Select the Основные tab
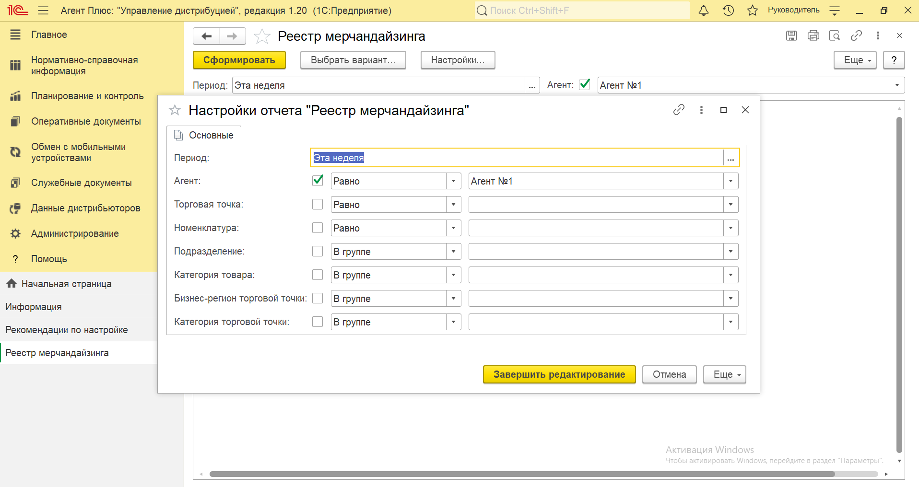 pos(204,135)
